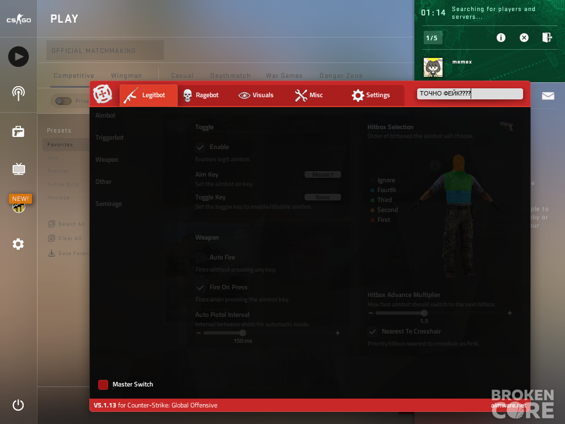Image resolution: width=565 pixels, height=424 pixels.
Task: Open CS:GO settings gear in the sidebar
Action: coord(18,244)
